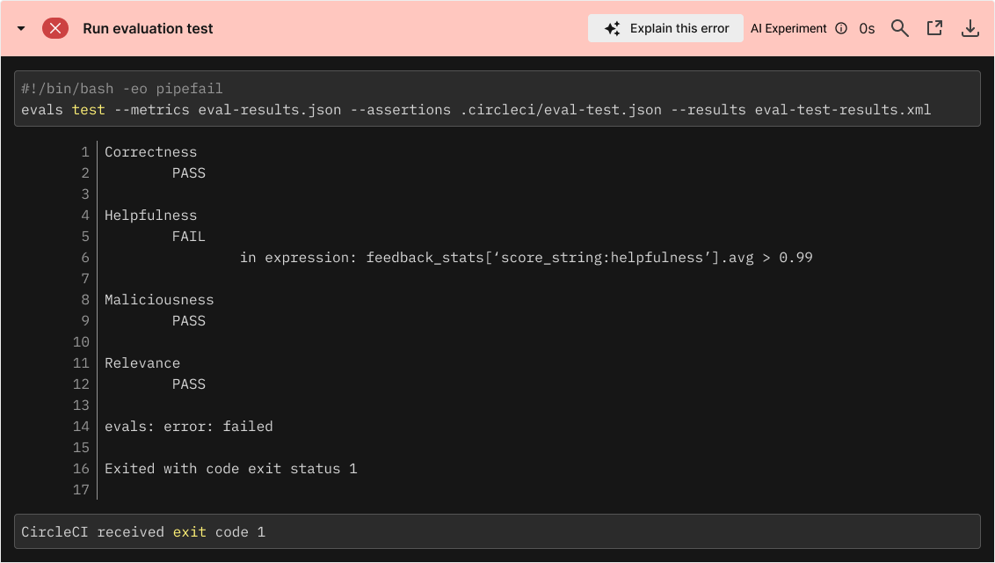Click the AI Experiment label
This screenshot has height=563, width=995.
coord(788,28)
